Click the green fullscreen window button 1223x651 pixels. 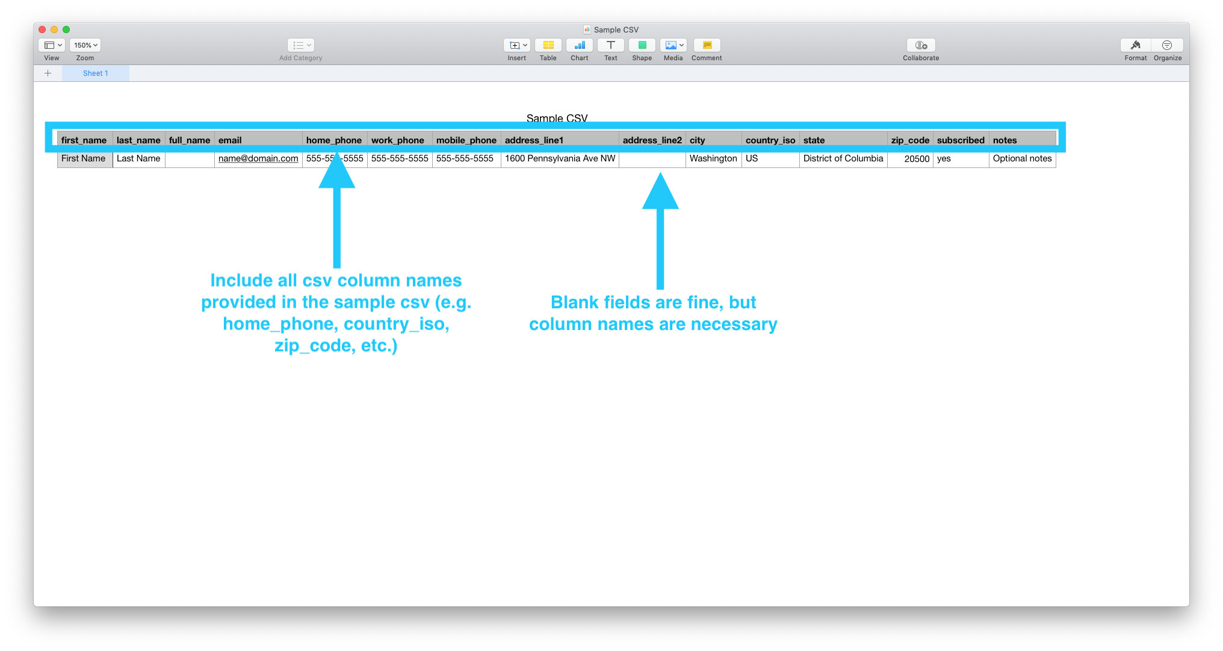[x=66, y=30]
